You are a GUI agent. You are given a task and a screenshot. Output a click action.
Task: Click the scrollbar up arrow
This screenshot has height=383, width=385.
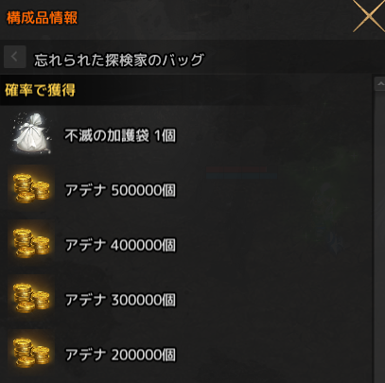[x=379, y=84]
